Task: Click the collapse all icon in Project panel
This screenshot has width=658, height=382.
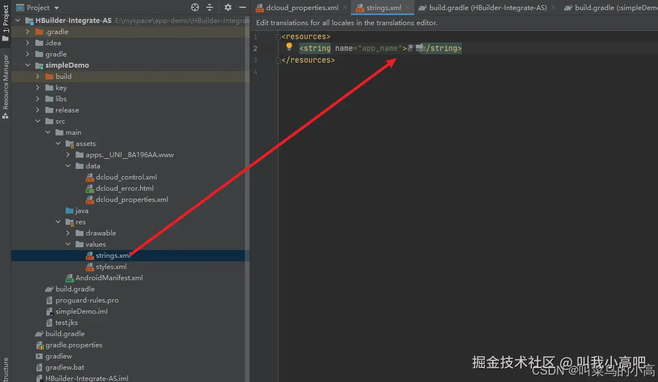Action: pos(210,7)
